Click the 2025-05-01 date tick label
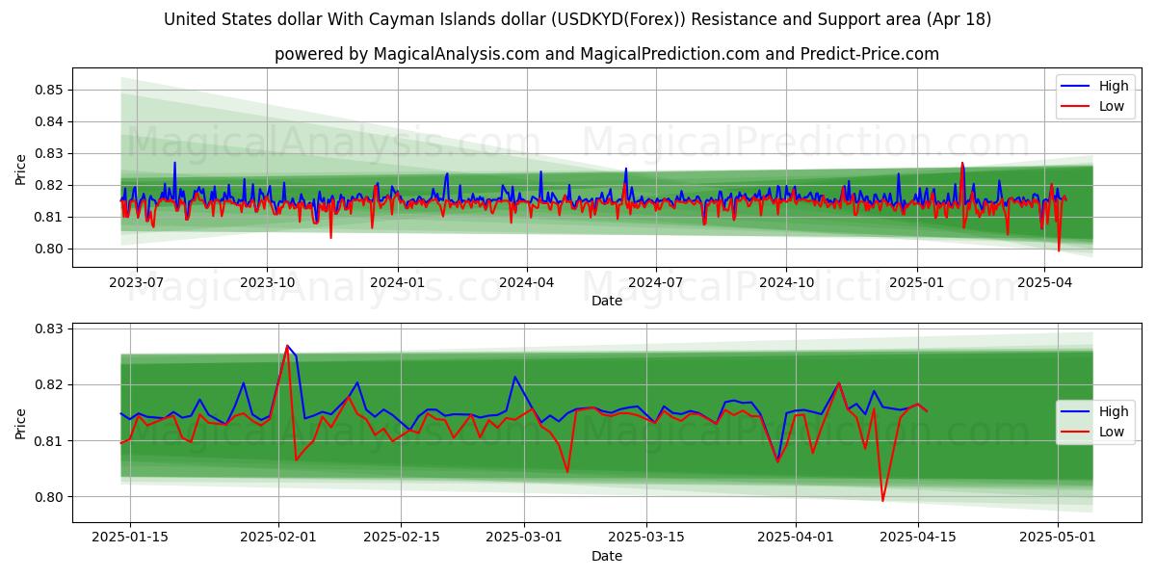Screen dimensions: 1156x578 pyautogui.click(x=1059, y=538)
